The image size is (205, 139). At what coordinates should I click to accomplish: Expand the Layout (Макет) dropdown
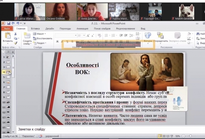coord(41,34)
